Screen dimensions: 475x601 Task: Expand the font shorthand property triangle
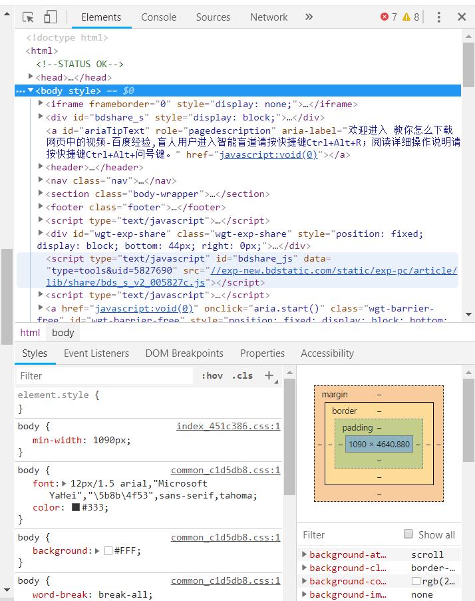pyautogui.click(x=64, y=483)
